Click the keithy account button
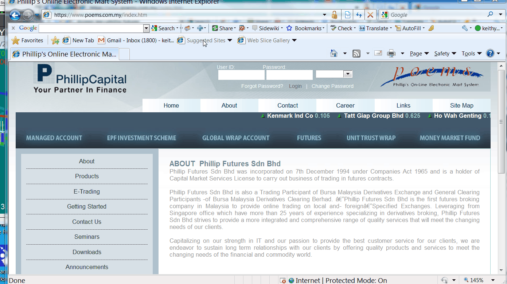This screenshot has width=507, height=284. tap(488, 28)
